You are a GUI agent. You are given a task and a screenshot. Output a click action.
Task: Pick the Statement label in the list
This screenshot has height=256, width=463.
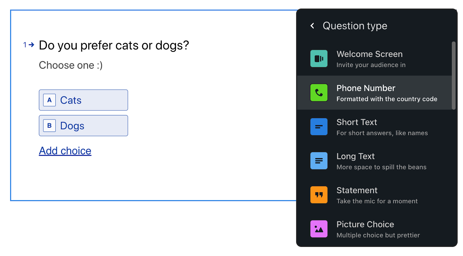coord(357,190)
